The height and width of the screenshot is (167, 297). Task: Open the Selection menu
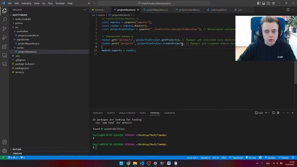coord(26,3)
